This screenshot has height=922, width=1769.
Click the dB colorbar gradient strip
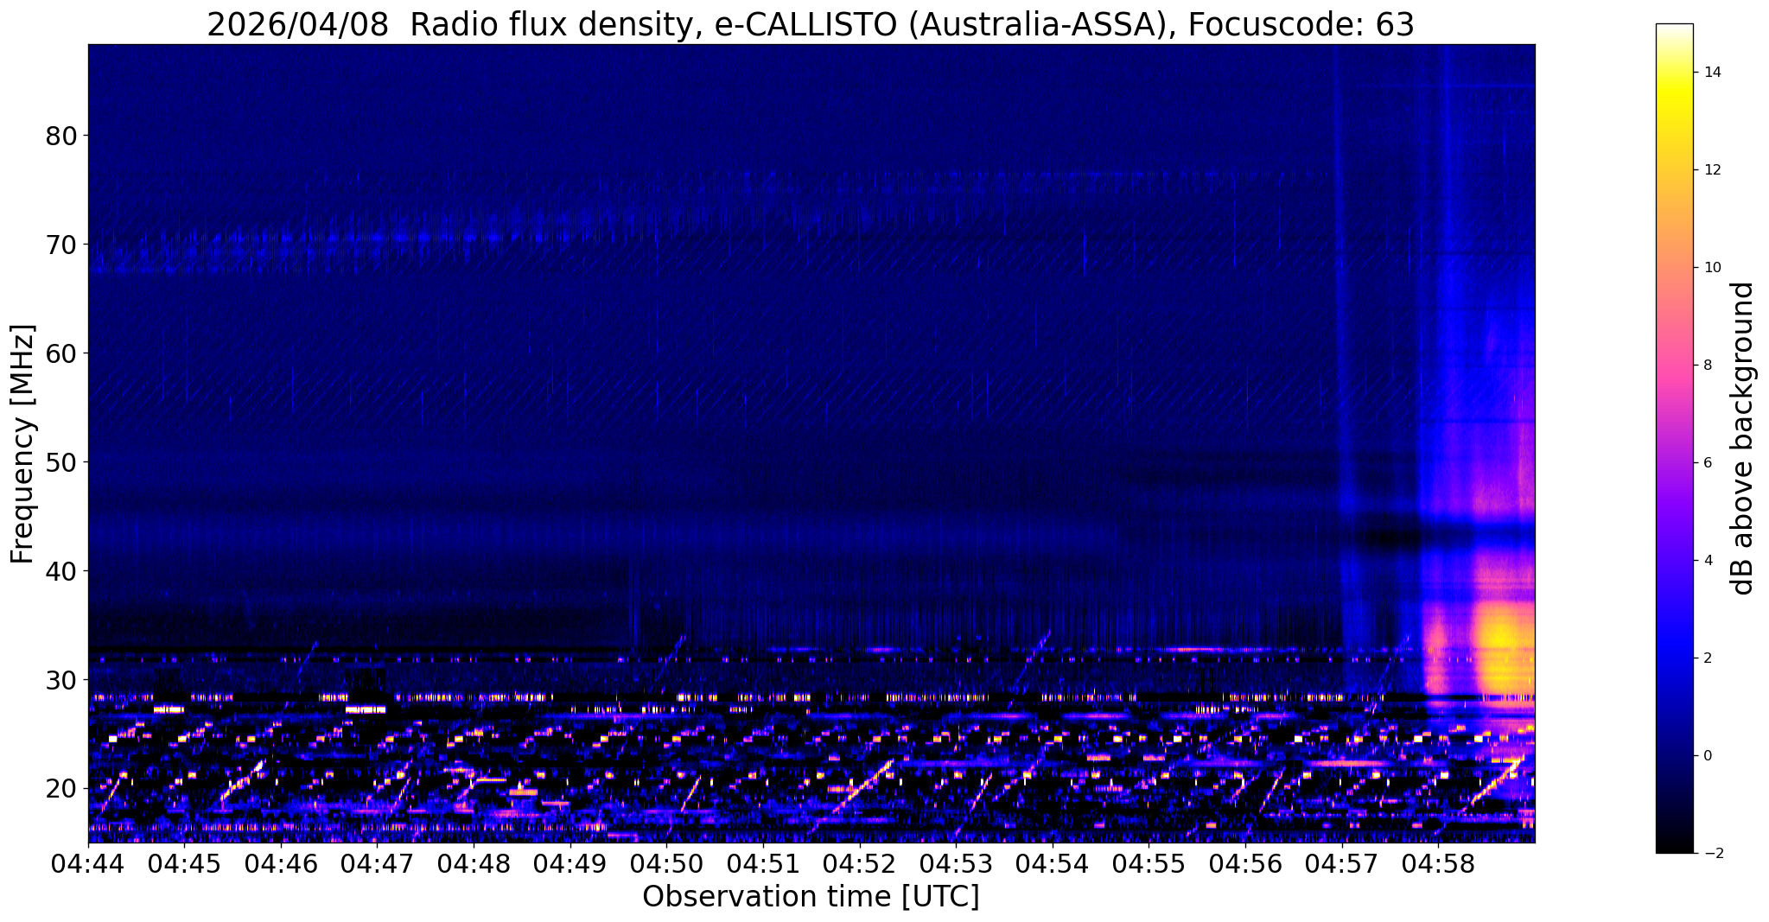pos(1675,438)
